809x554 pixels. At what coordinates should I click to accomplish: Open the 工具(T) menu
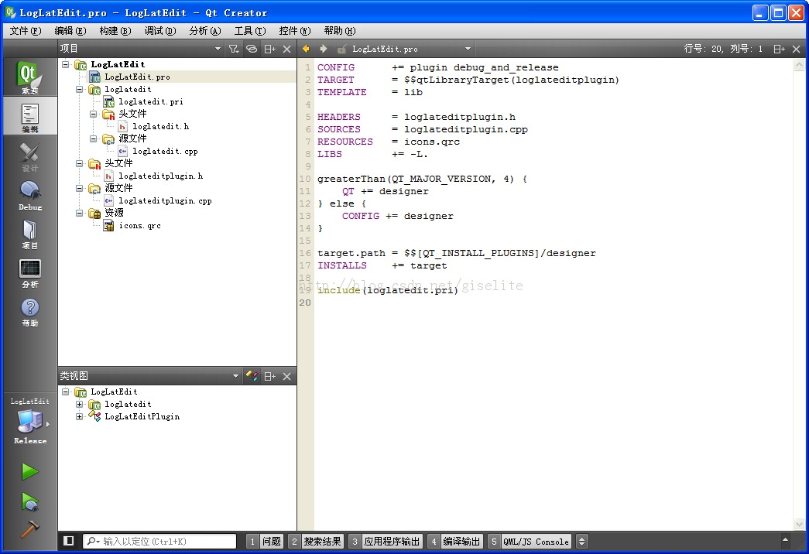pyautogui.click(x=249, y=31)
